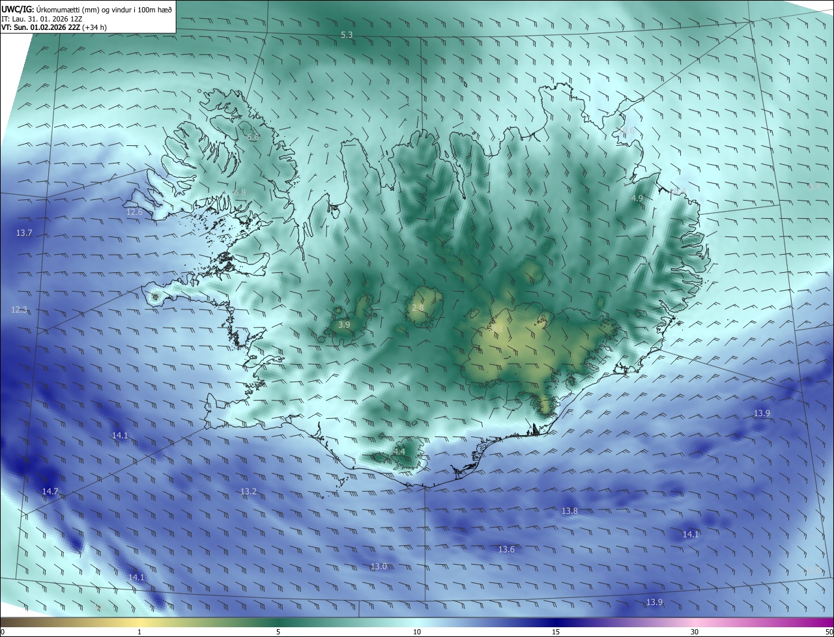This screenshot has width=834, height=637.
Task: Click the 13.7 value label on the western edge
Action: (x=24, y=233)
